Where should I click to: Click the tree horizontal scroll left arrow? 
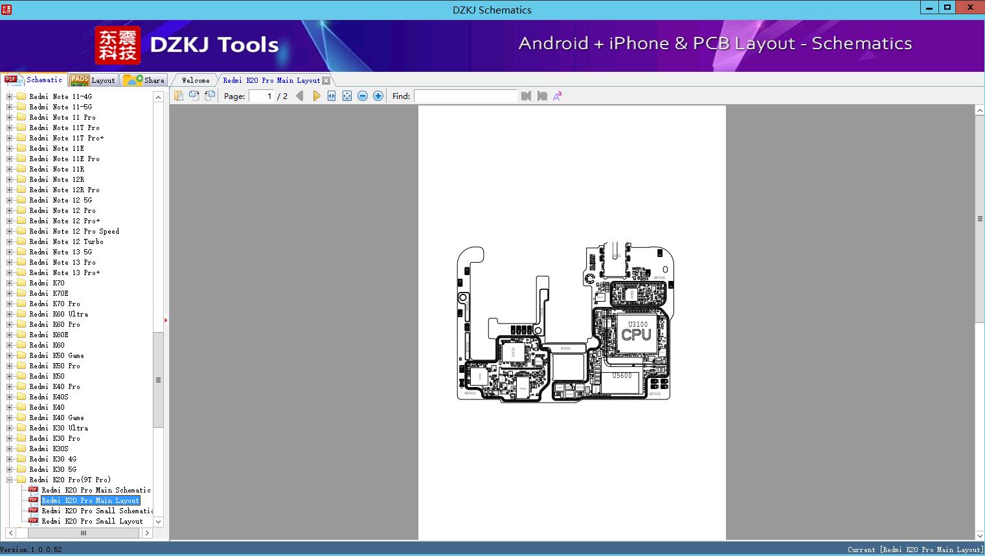(x=10, y=533)
